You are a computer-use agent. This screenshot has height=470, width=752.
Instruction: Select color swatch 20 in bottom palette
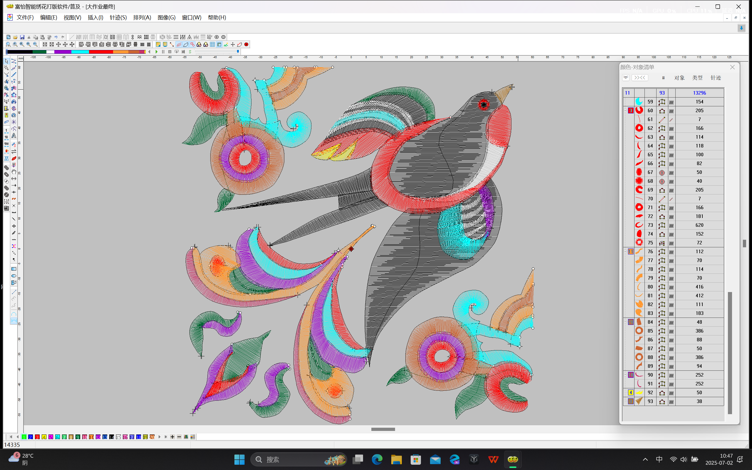click(x=152, y=437)
